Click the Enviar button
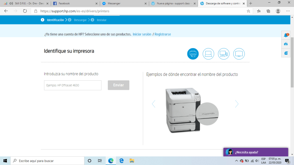294x165 pixels. tap(118, 85)
